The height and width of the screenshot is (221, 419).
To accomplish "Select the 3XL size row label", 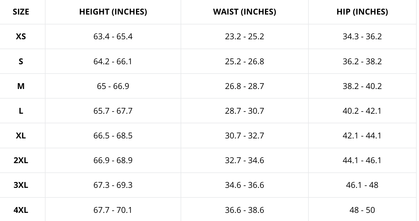I will pos(21,185).
